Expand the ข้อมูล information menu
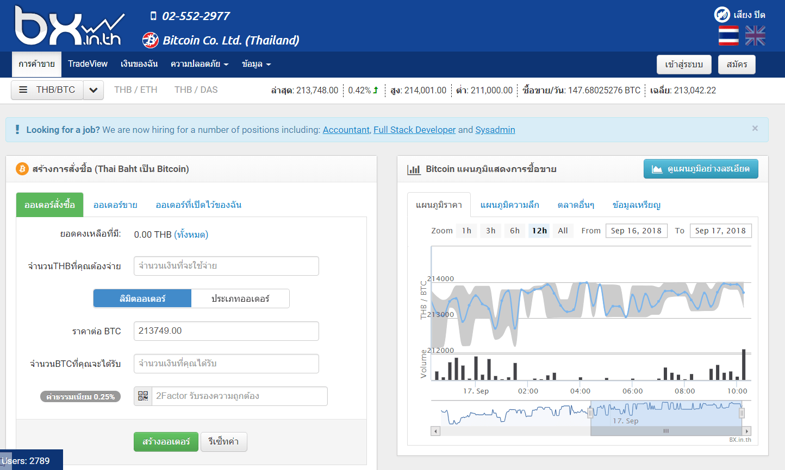The width and height of the screenshot is (785, 470). 256,64
